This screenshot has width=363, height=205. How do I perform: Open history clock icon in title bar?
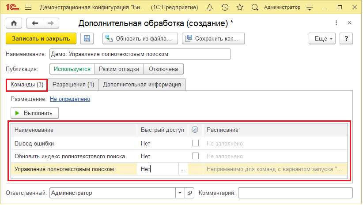tap(225, 7)
